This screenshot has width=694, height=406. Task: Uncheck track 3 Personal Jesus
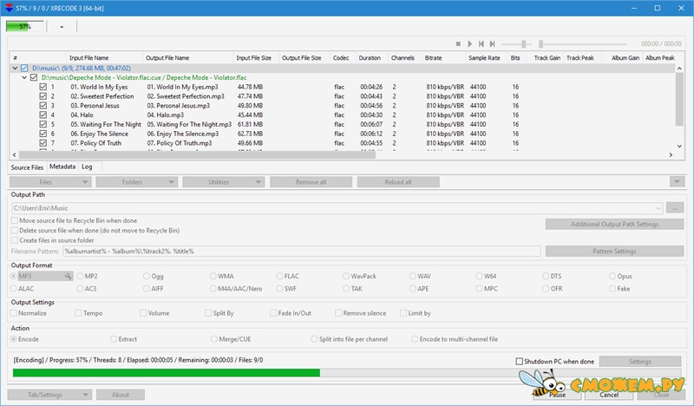(43, 105)
